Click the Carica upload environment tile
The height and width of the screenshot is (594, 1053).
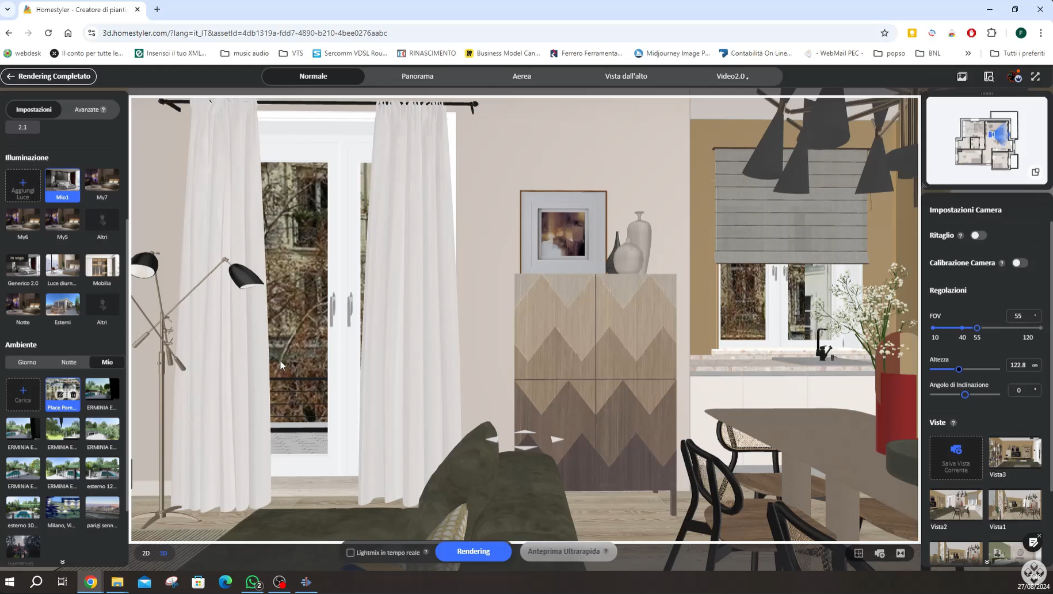23,394
